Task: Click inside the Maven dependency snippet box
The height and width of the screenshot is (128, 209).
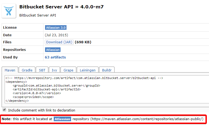Action: tap(107, 89)
